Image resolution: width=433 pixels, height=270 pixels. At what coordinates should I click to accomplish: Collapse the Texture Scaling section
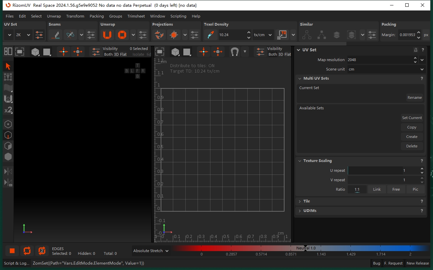tap(300, 161)
